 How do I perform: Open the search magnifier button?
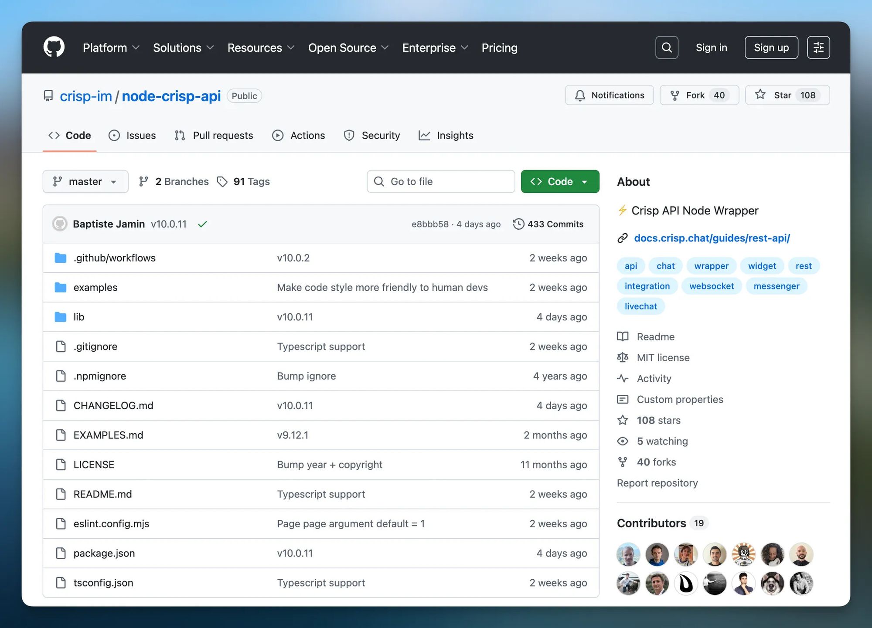click(667, 48)
